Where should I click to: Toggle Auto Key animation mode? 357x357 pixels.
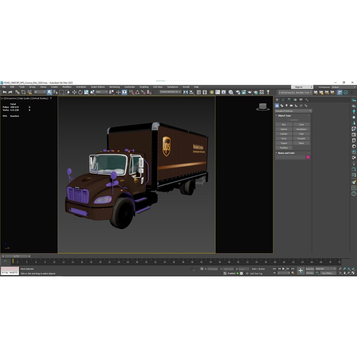pos(310,269)
